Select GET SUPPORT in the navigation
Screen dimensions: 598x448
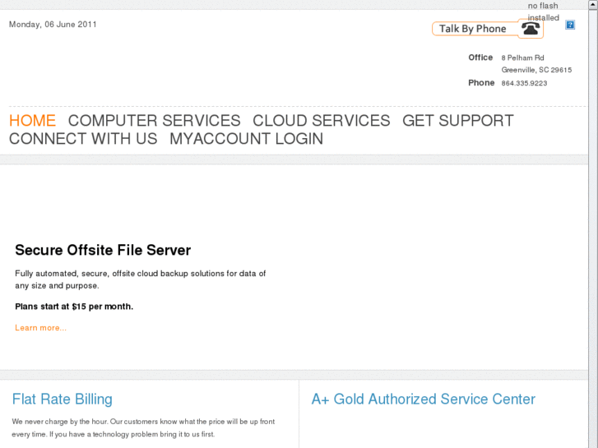coord(457,121)
